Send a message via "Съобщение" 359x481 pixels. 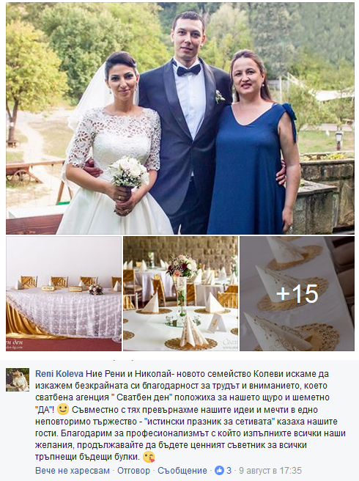pyautogui.click(x=182, y=471)
